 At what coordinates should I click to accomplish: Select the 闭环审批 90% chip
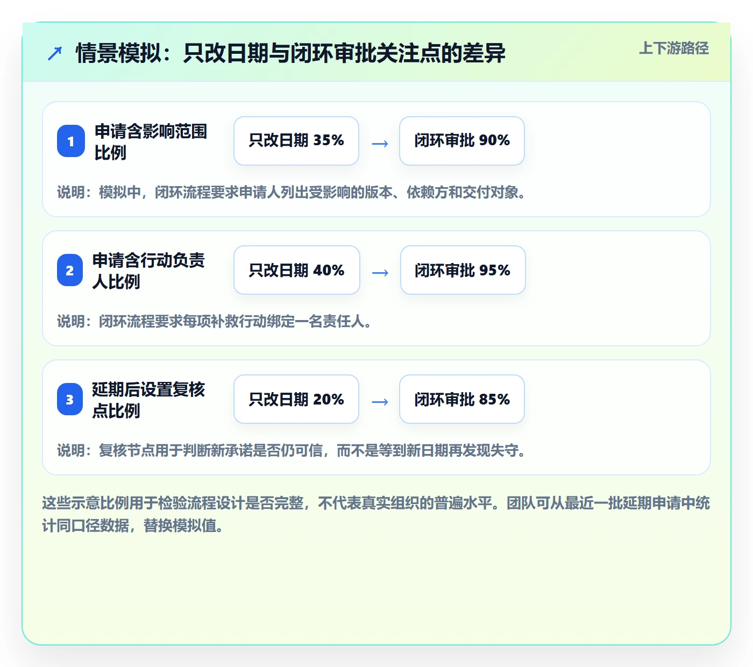pos(462,141)
